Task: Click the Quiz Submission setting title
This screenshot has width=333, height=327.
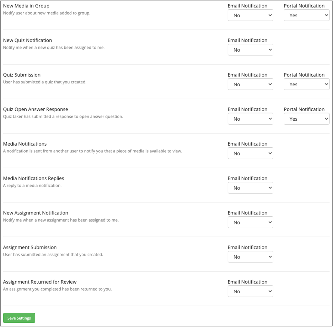Action: tap(22, 75)
